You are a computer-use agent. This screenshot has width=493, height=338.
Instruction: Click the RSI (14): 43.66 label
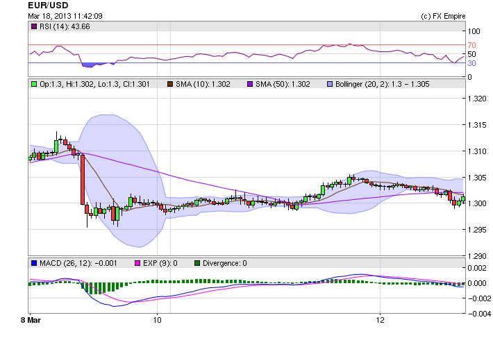click(65, 26)
